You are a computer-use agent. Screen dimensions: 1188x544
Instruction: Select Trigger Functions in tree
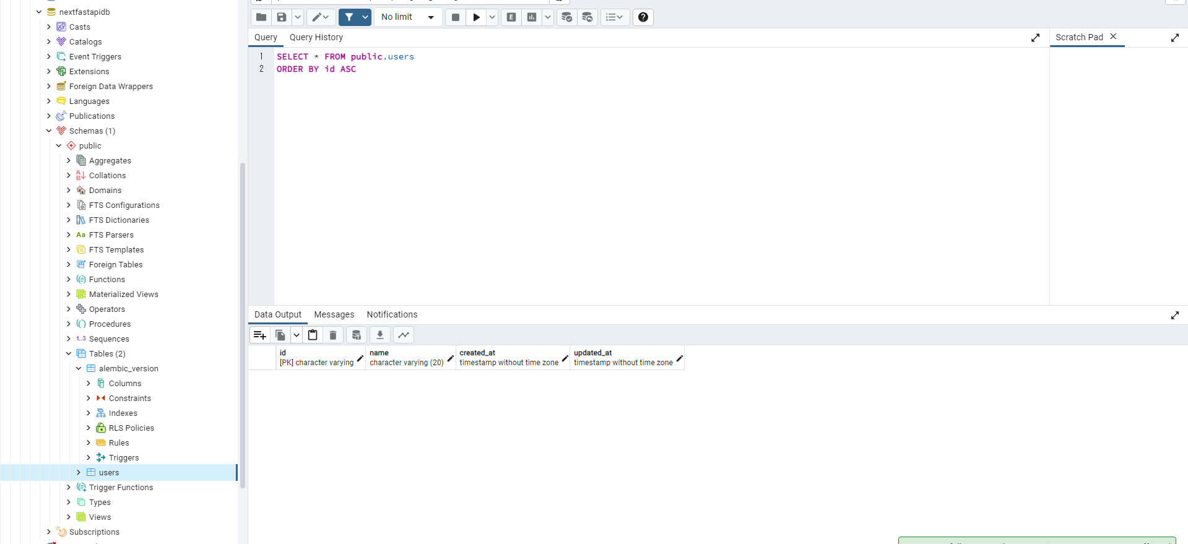pos(121,487)
